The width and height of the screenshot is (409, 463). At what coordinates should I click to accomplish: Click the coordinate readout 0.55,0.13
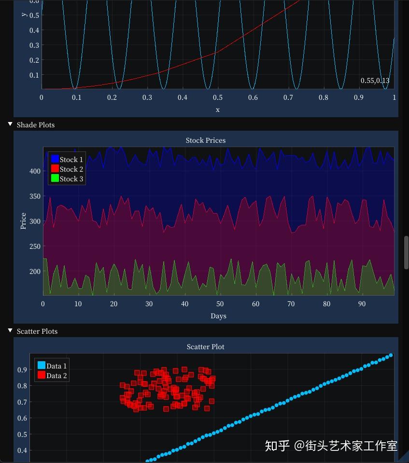coord(374,81)
